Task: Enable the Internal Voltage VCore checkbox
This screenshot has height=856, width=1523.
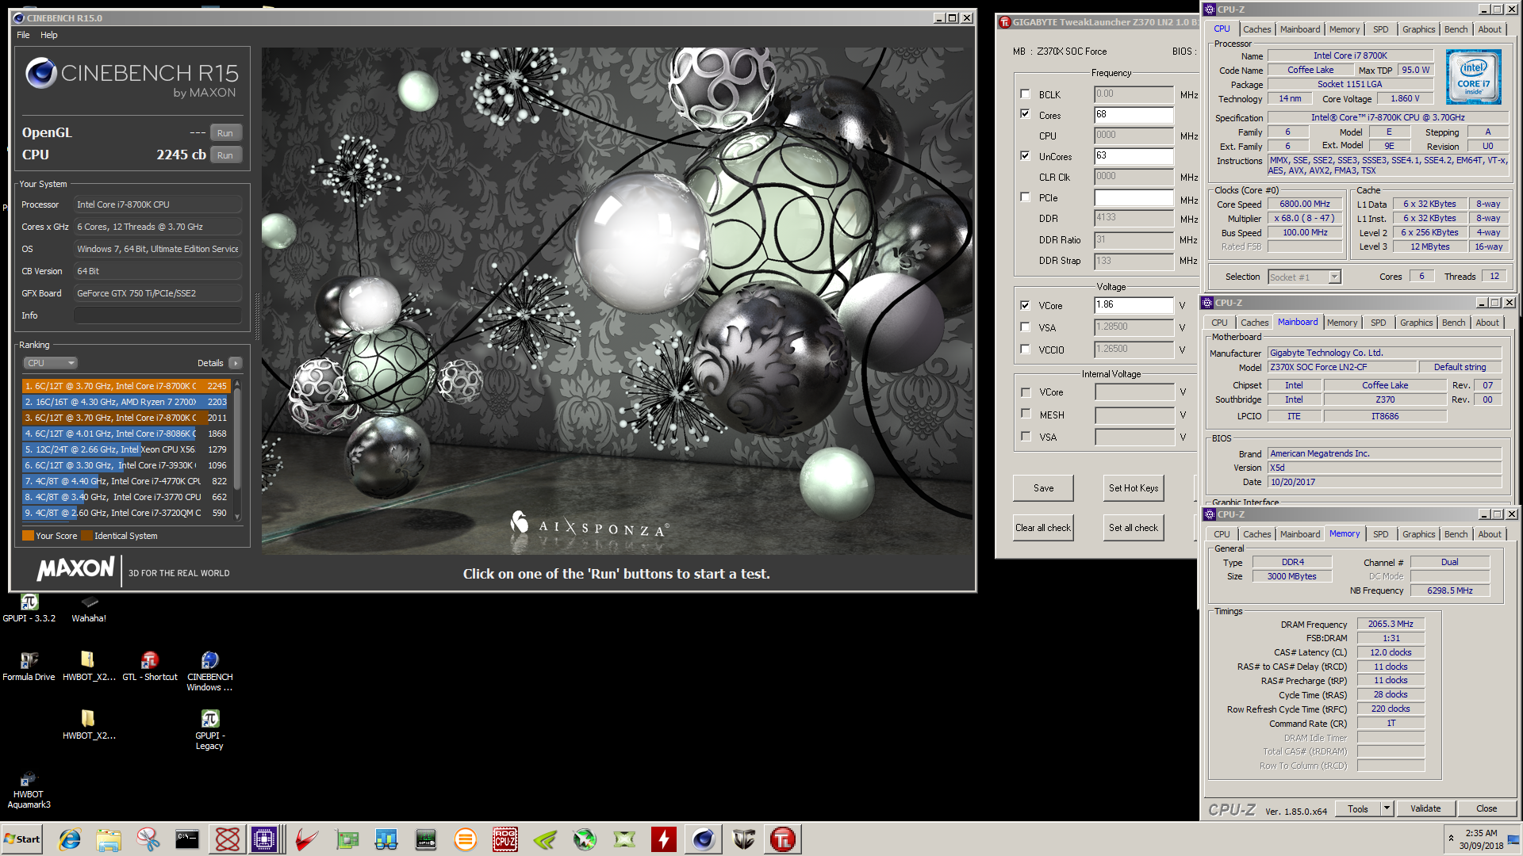Action: coord(1026,392)
